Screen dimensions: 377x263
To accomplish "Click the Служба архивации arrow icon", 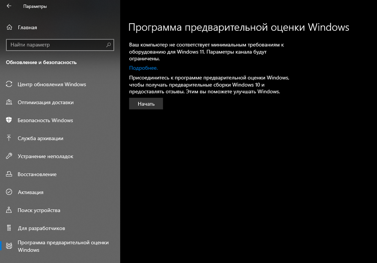I will pyautogui.click(x=9, y=138).
